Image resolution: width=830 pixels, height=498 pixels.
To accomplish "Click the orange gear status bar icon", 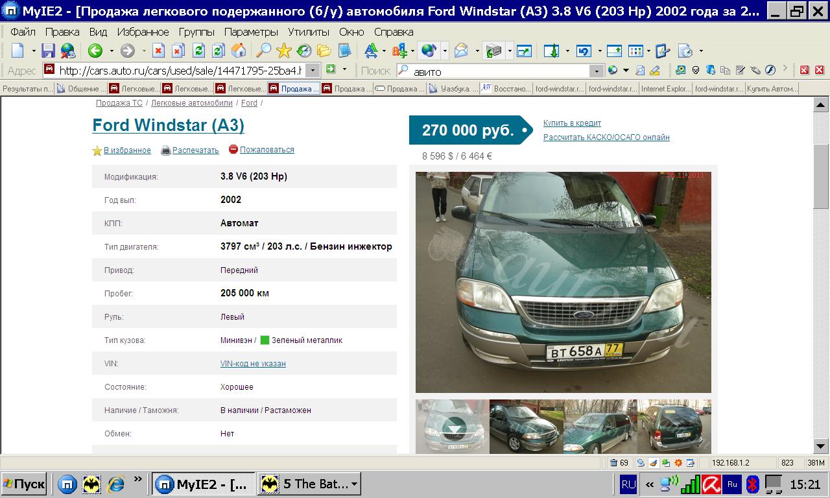I will (x=678, y=463).
